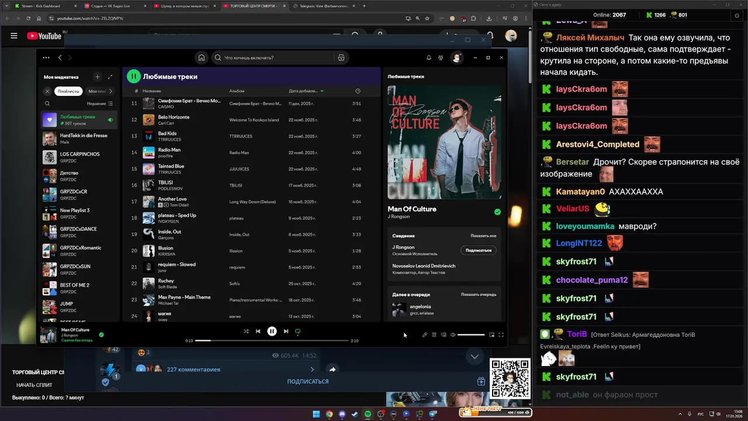Open Spotify mini player

(x=491, y=335)
